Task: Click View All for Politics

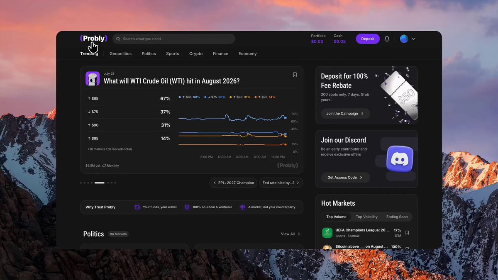Action: point(290,234)
